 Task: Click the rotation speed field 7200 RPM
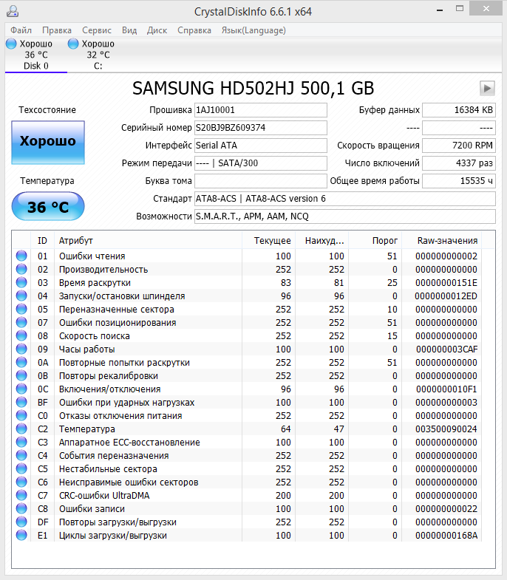[458, 146]
